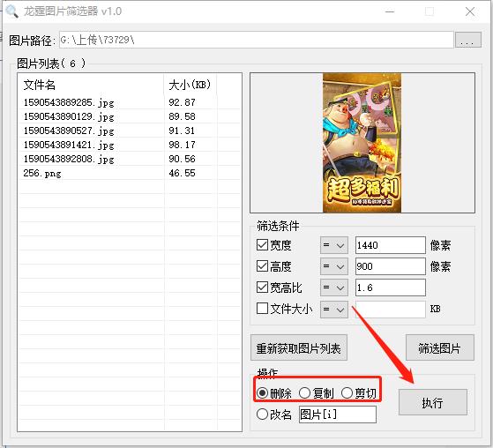Uncheck the 宽度 width filter checkbox

[x=262, y=245]
